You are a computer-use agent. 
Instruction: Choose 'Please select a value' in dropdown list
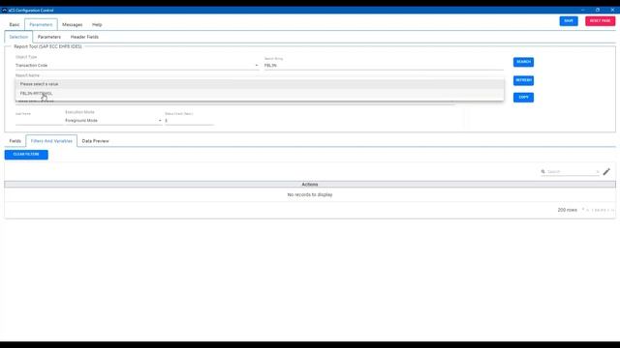(260, 84)
